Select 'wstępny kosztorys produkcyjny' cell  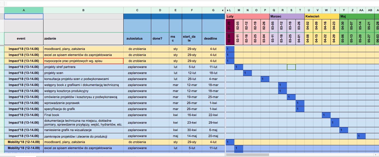(x=83, y=91)
